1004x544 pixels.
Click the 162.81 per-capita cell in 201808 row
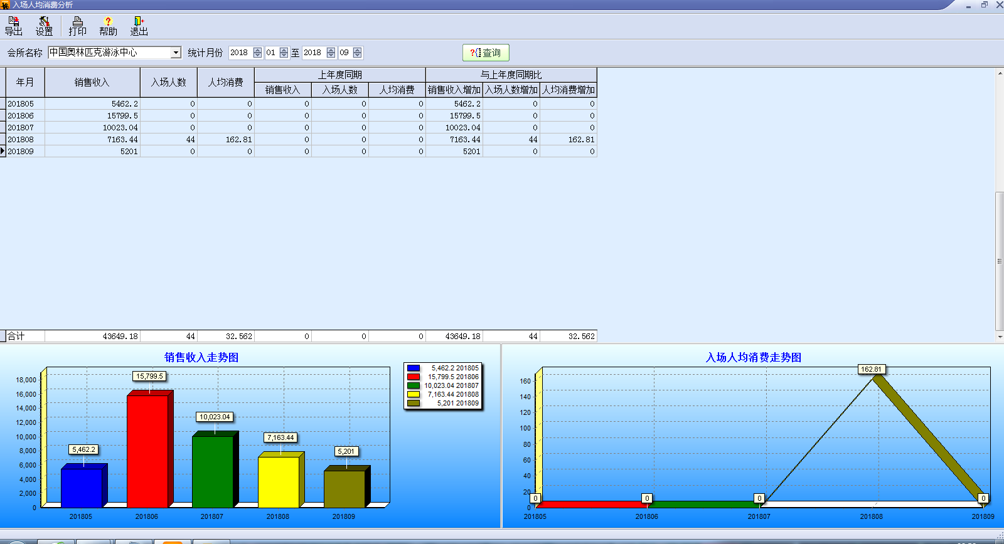[226, 140]
